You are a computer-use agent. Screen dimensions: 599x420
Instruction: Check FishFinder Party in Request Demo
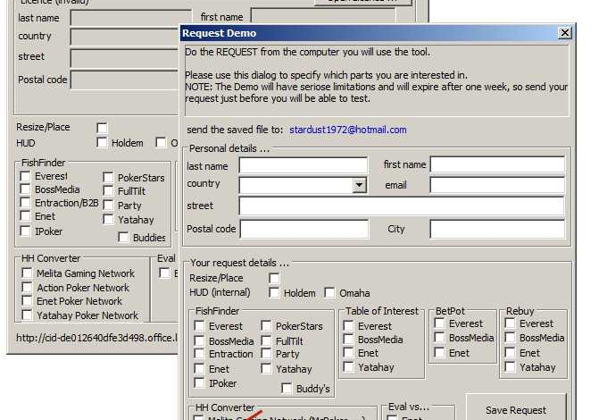click(266, 354)
